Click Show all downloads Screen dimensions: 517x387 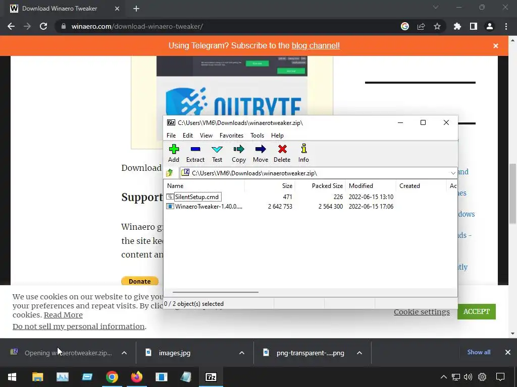(x=479, y=352)
